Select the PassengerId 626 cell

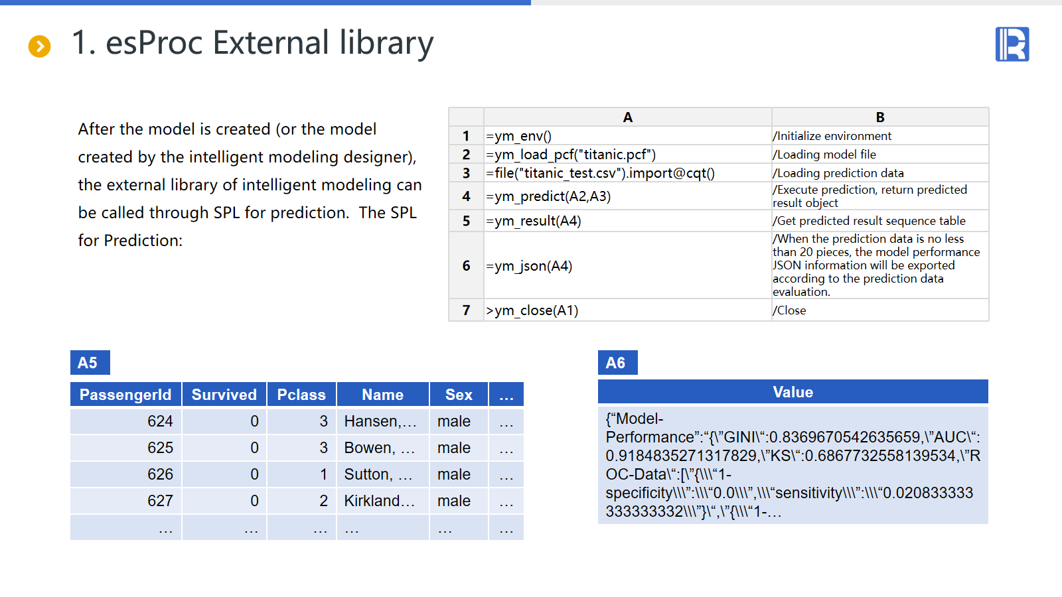[x=126, y=474]
